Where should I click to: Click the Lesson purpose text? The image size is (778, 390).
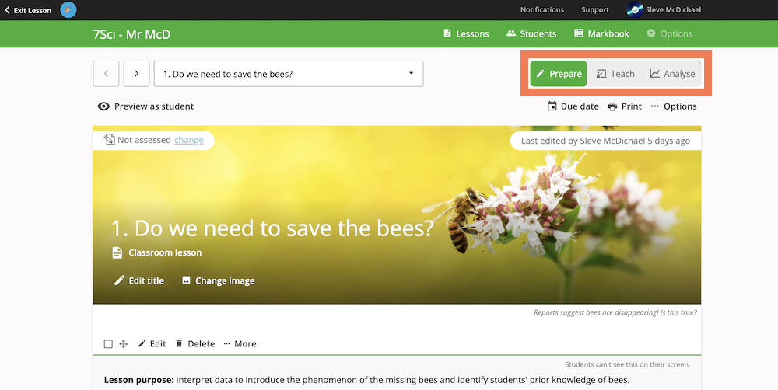click(x=366, y=380)
